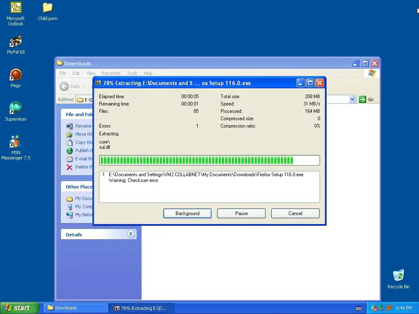Click the 78% Extracting taskbar button
The width and height of the screenshot is (419, 314).
pos(142,308)
